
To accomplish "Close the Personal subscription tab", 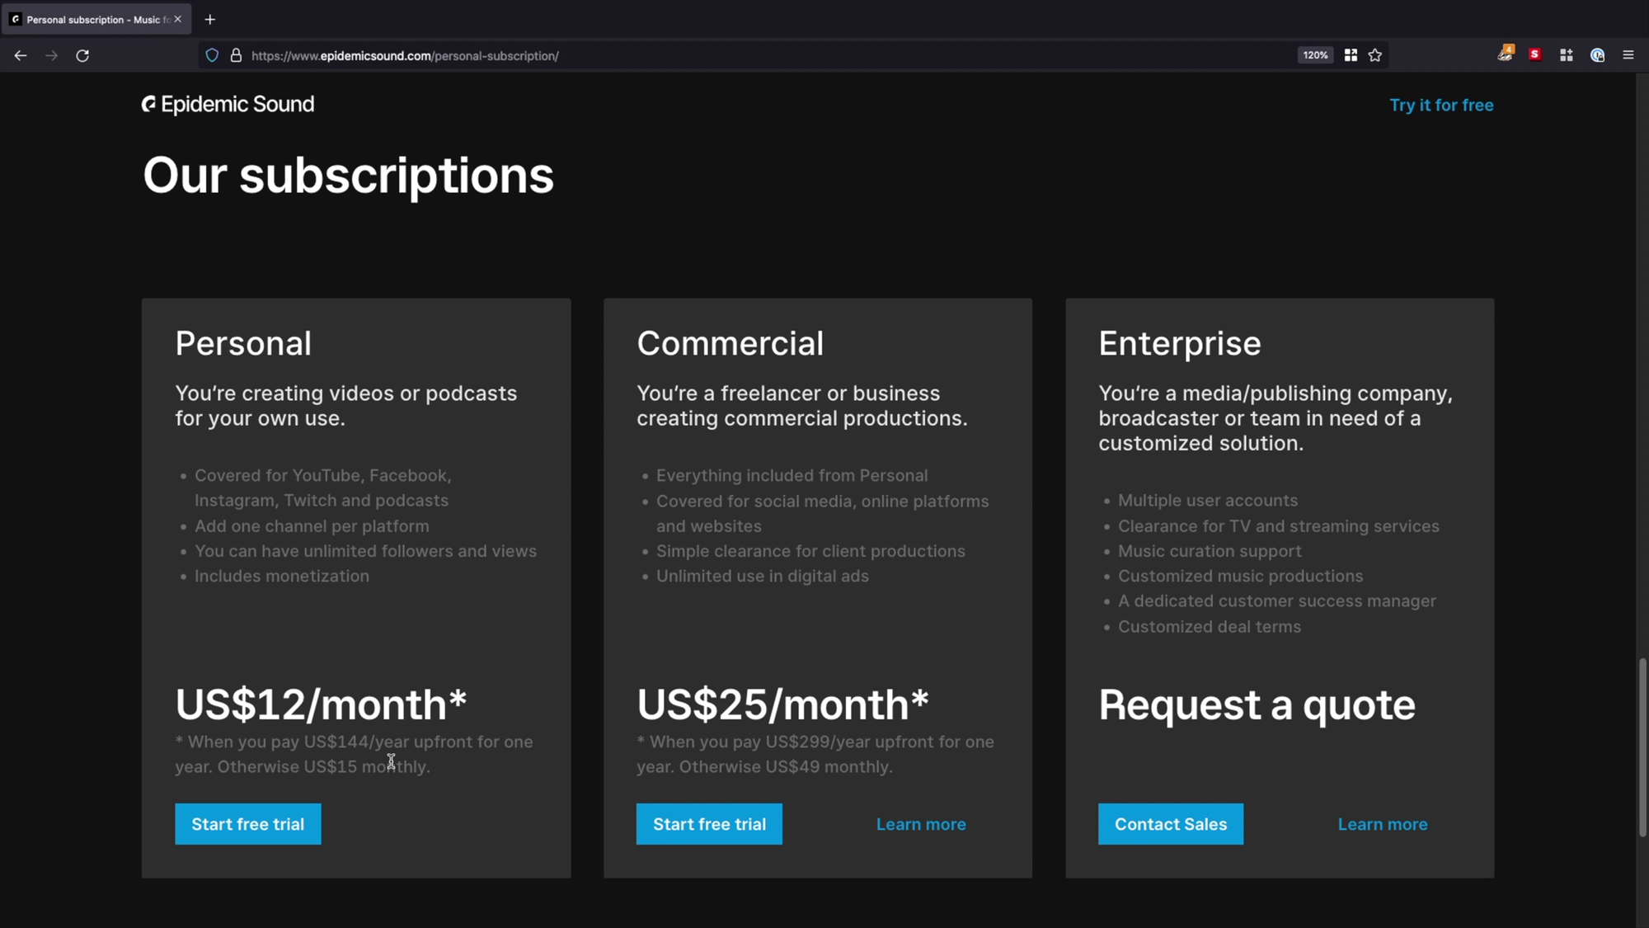I will (178, 19).
